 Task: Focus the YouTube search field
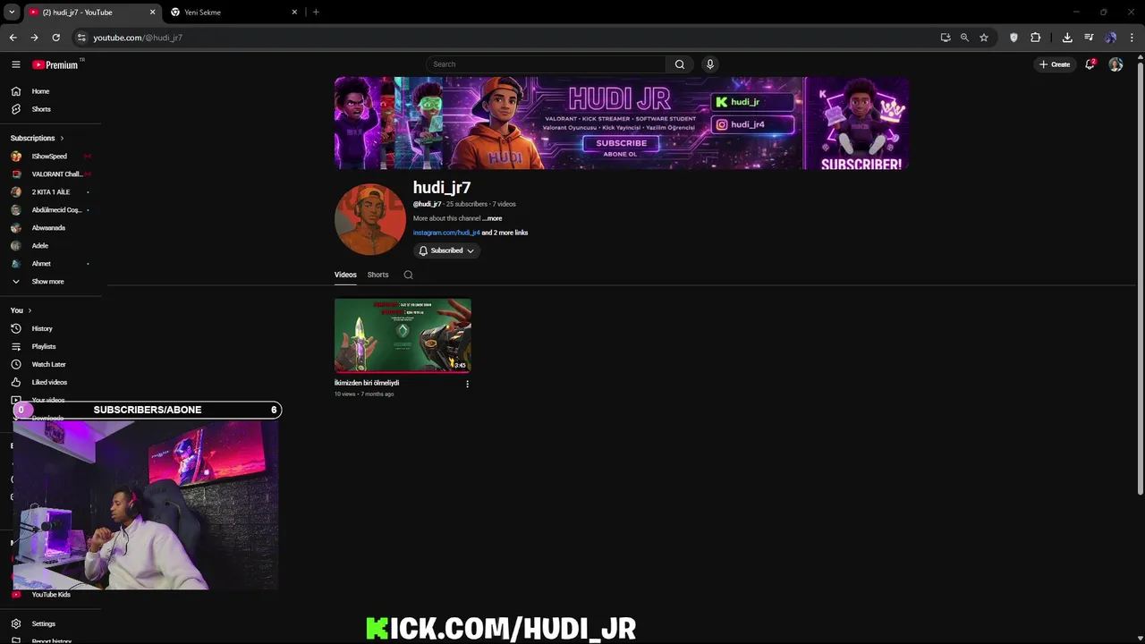tap(546, 64)
